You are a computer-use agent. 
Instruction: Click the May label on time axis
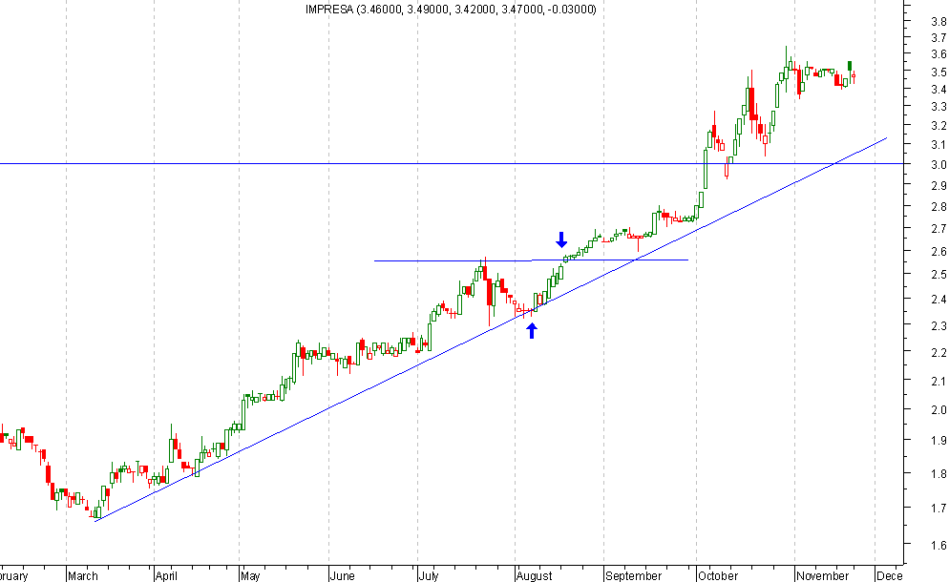(250, 575)
